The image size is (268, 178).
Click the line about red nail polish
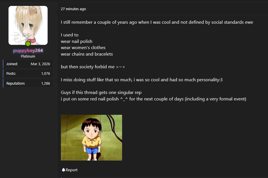153,99
